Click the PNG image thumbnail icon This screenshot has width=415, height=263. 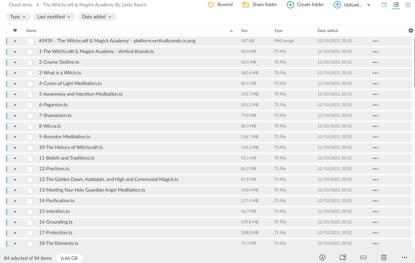pos(30,41)
